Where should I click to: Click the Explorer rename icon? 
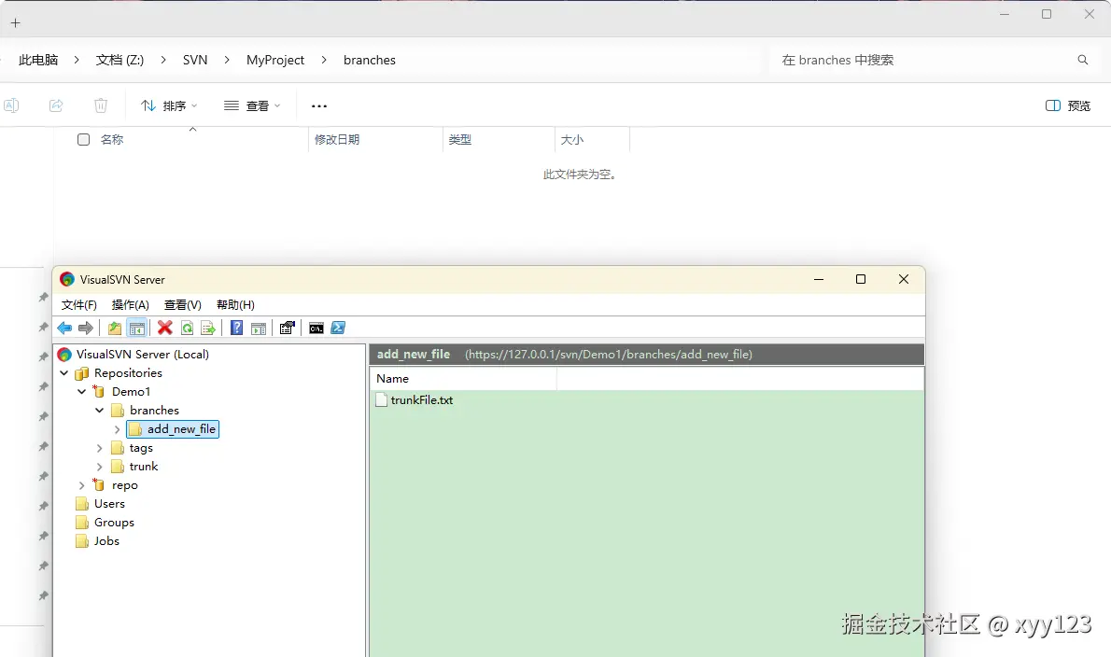coord(11,105)
